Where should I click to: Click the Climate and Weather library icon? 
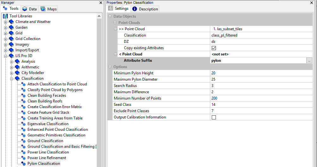[11, 22]
